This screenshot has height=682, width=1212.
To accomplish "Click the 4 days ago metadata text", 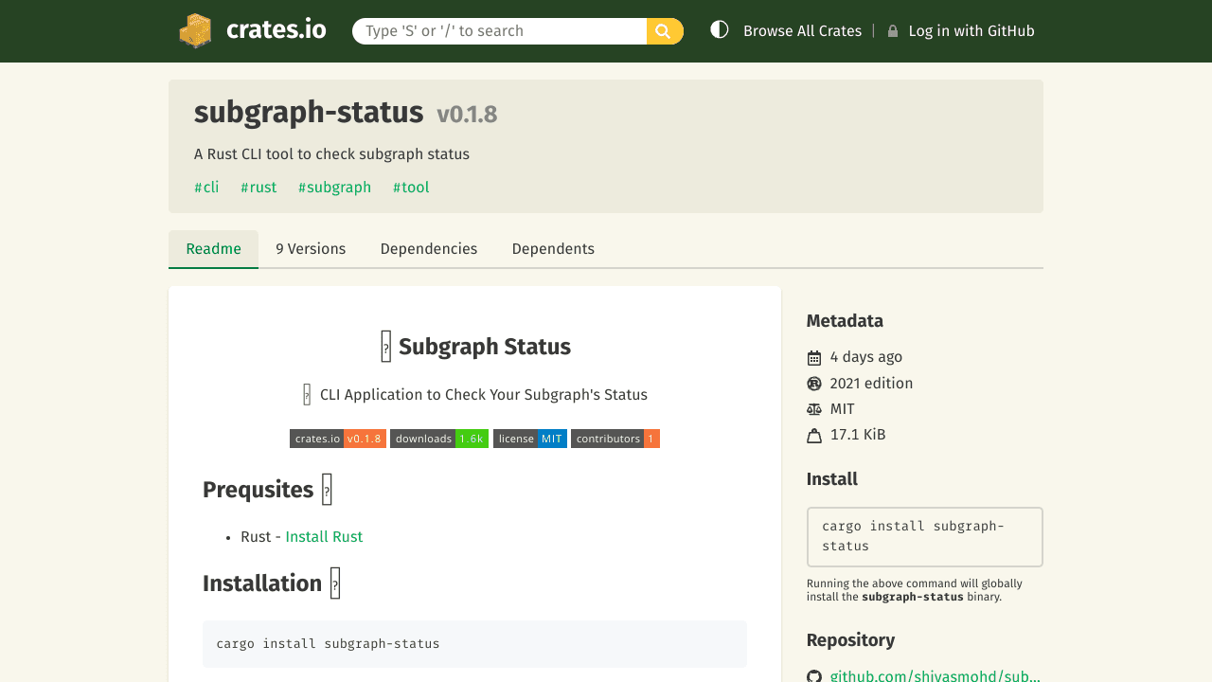I will (866, 357).
